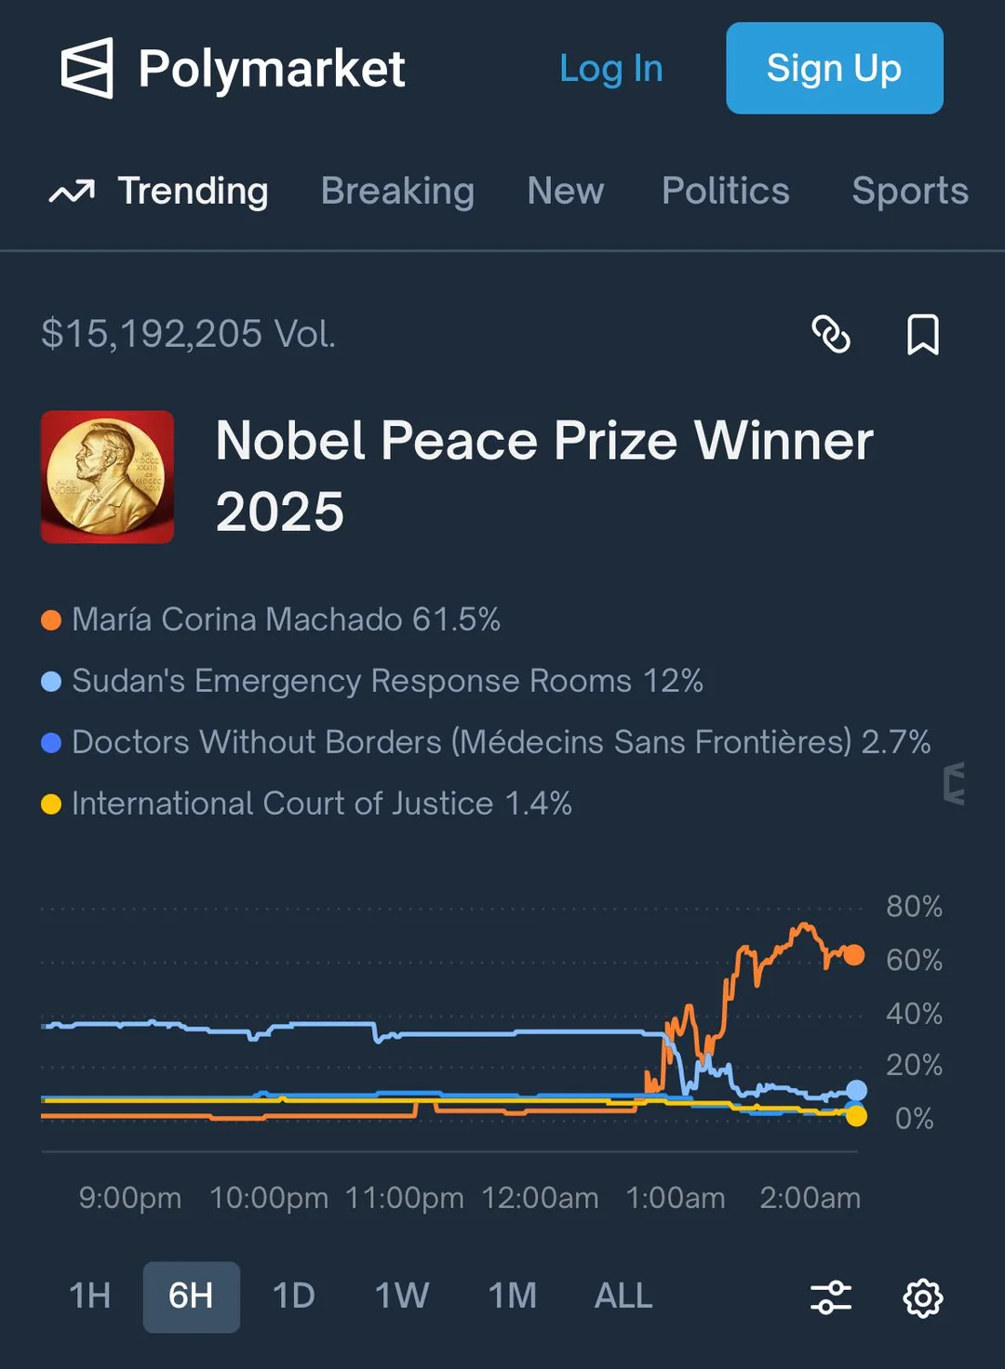1005x1369 pixels.
Task: Click the Log In link
Action: (x=610, y=69)
